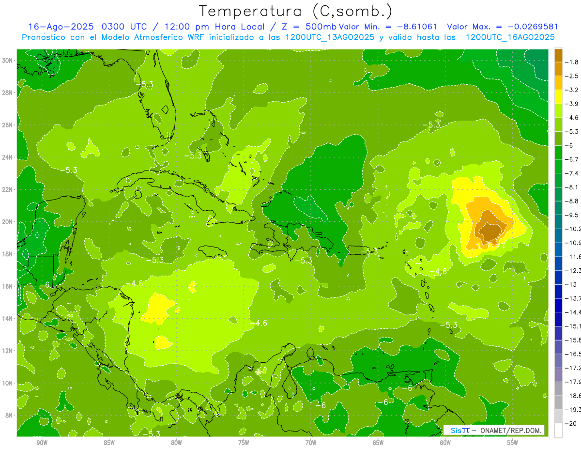Pick the white swatch below -20

(558, 430)
